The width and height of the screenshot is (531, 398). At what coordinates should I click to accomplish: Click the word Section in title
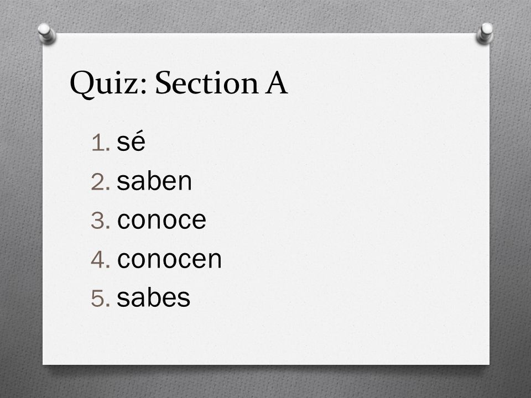(206, 83)
